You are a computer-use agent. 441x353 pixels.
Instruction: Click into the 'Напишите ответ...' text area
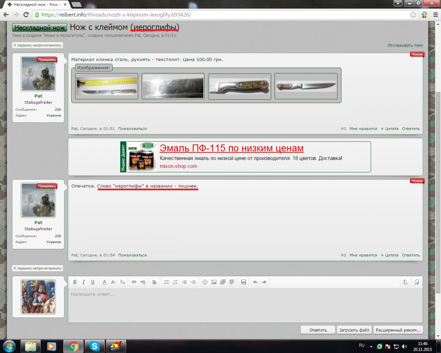(x=245, y=306)
